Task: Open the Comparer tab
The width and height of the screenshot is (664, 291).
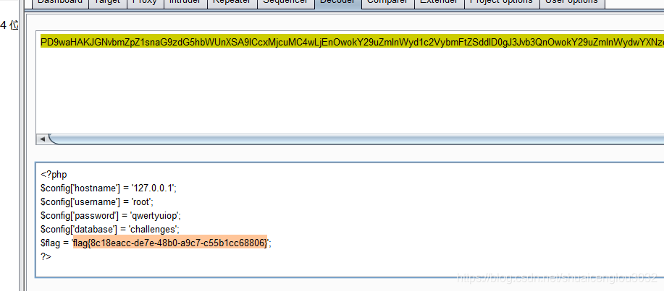Action: [387, 3]
